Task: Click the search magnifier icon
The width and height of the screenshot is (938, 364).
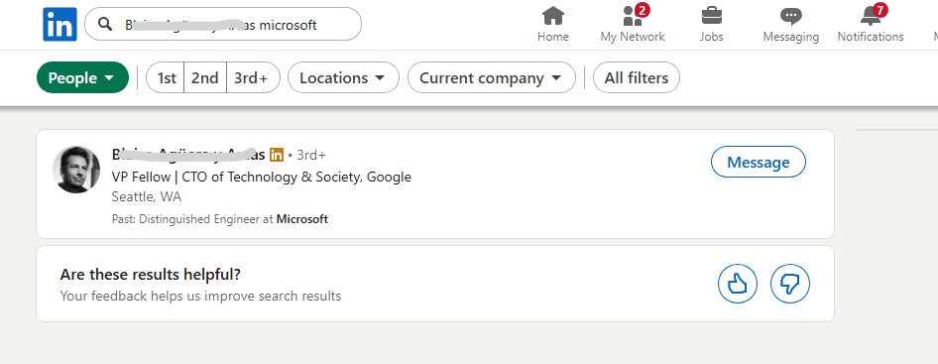Action: pyautogui.click(x=105, y=25)
